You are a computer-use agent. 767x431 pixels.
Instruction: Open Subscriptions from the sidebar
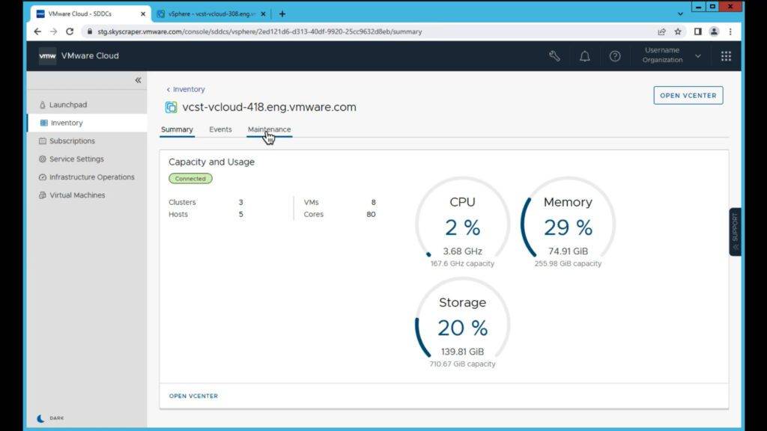72,141
